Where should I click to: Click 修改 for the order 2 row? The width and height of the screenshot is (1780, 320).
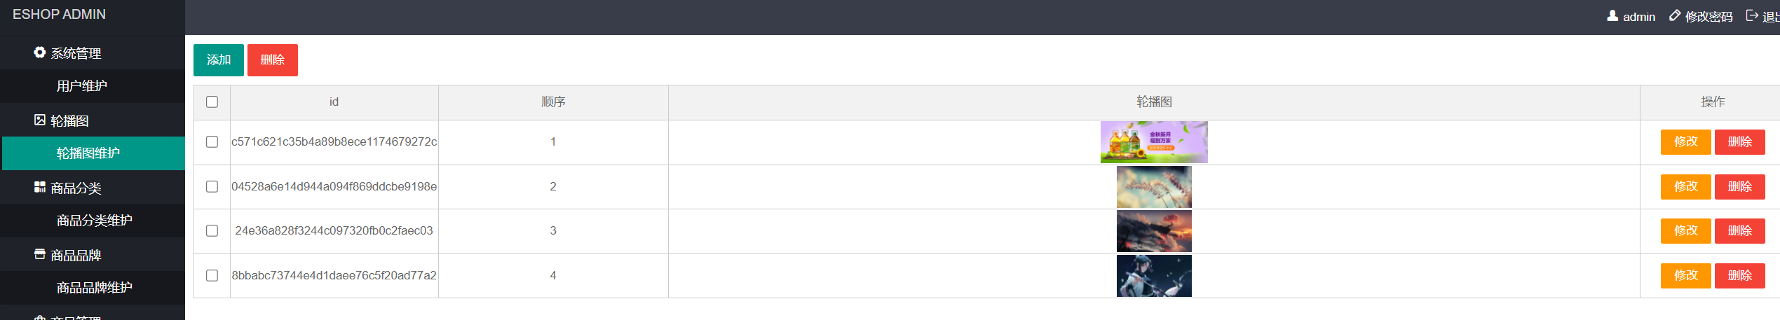click(1685, 187)
